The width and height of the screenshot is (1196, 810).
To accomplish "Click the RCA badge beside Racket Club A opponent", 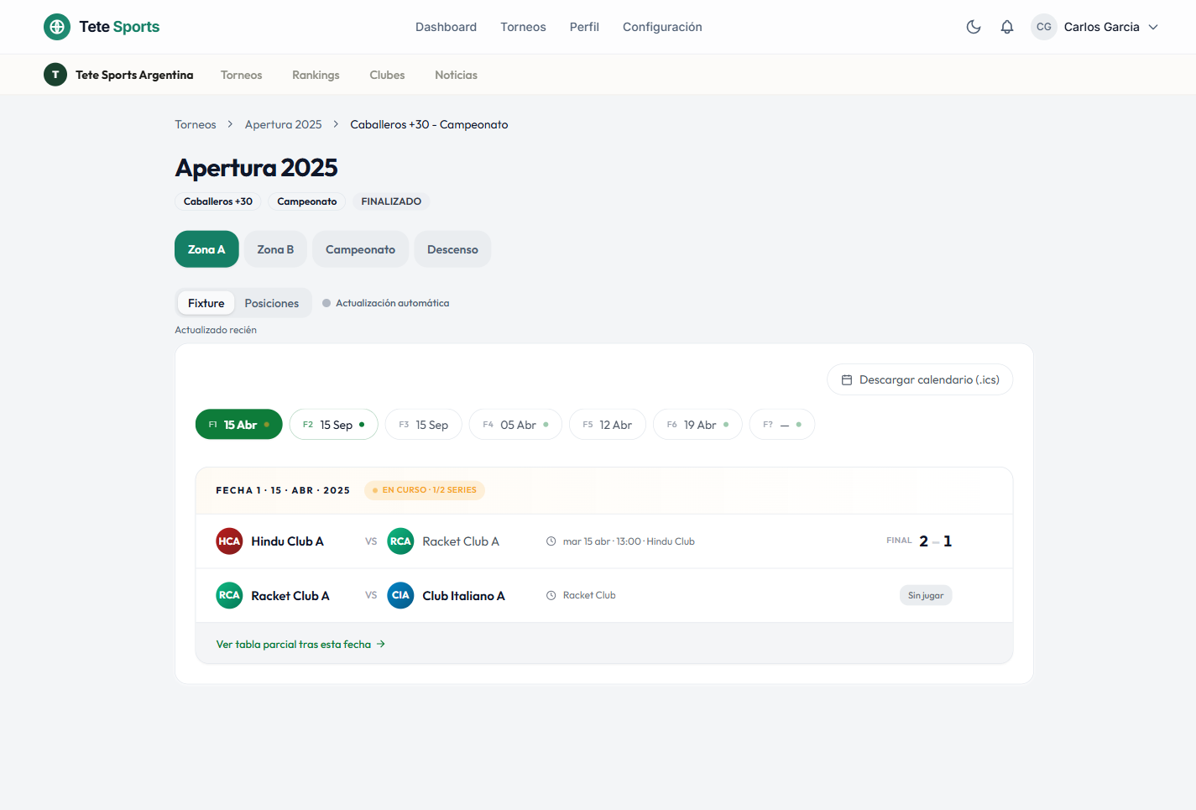I will click(400, 541).
